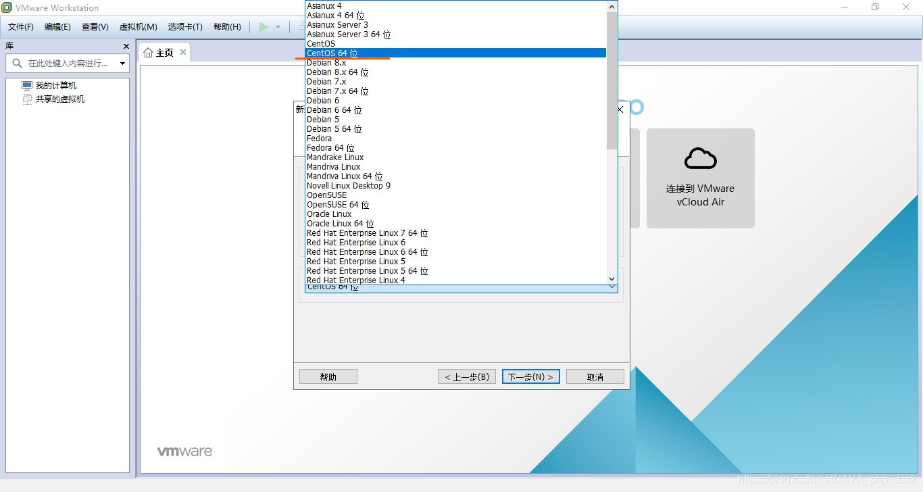Click the dropdown list scrollbar up arrow
The image size is (923, 492).
[x=612, y=6]
